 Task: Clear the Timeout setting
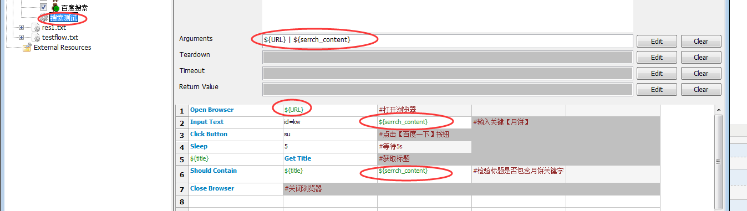pos(701,73)
